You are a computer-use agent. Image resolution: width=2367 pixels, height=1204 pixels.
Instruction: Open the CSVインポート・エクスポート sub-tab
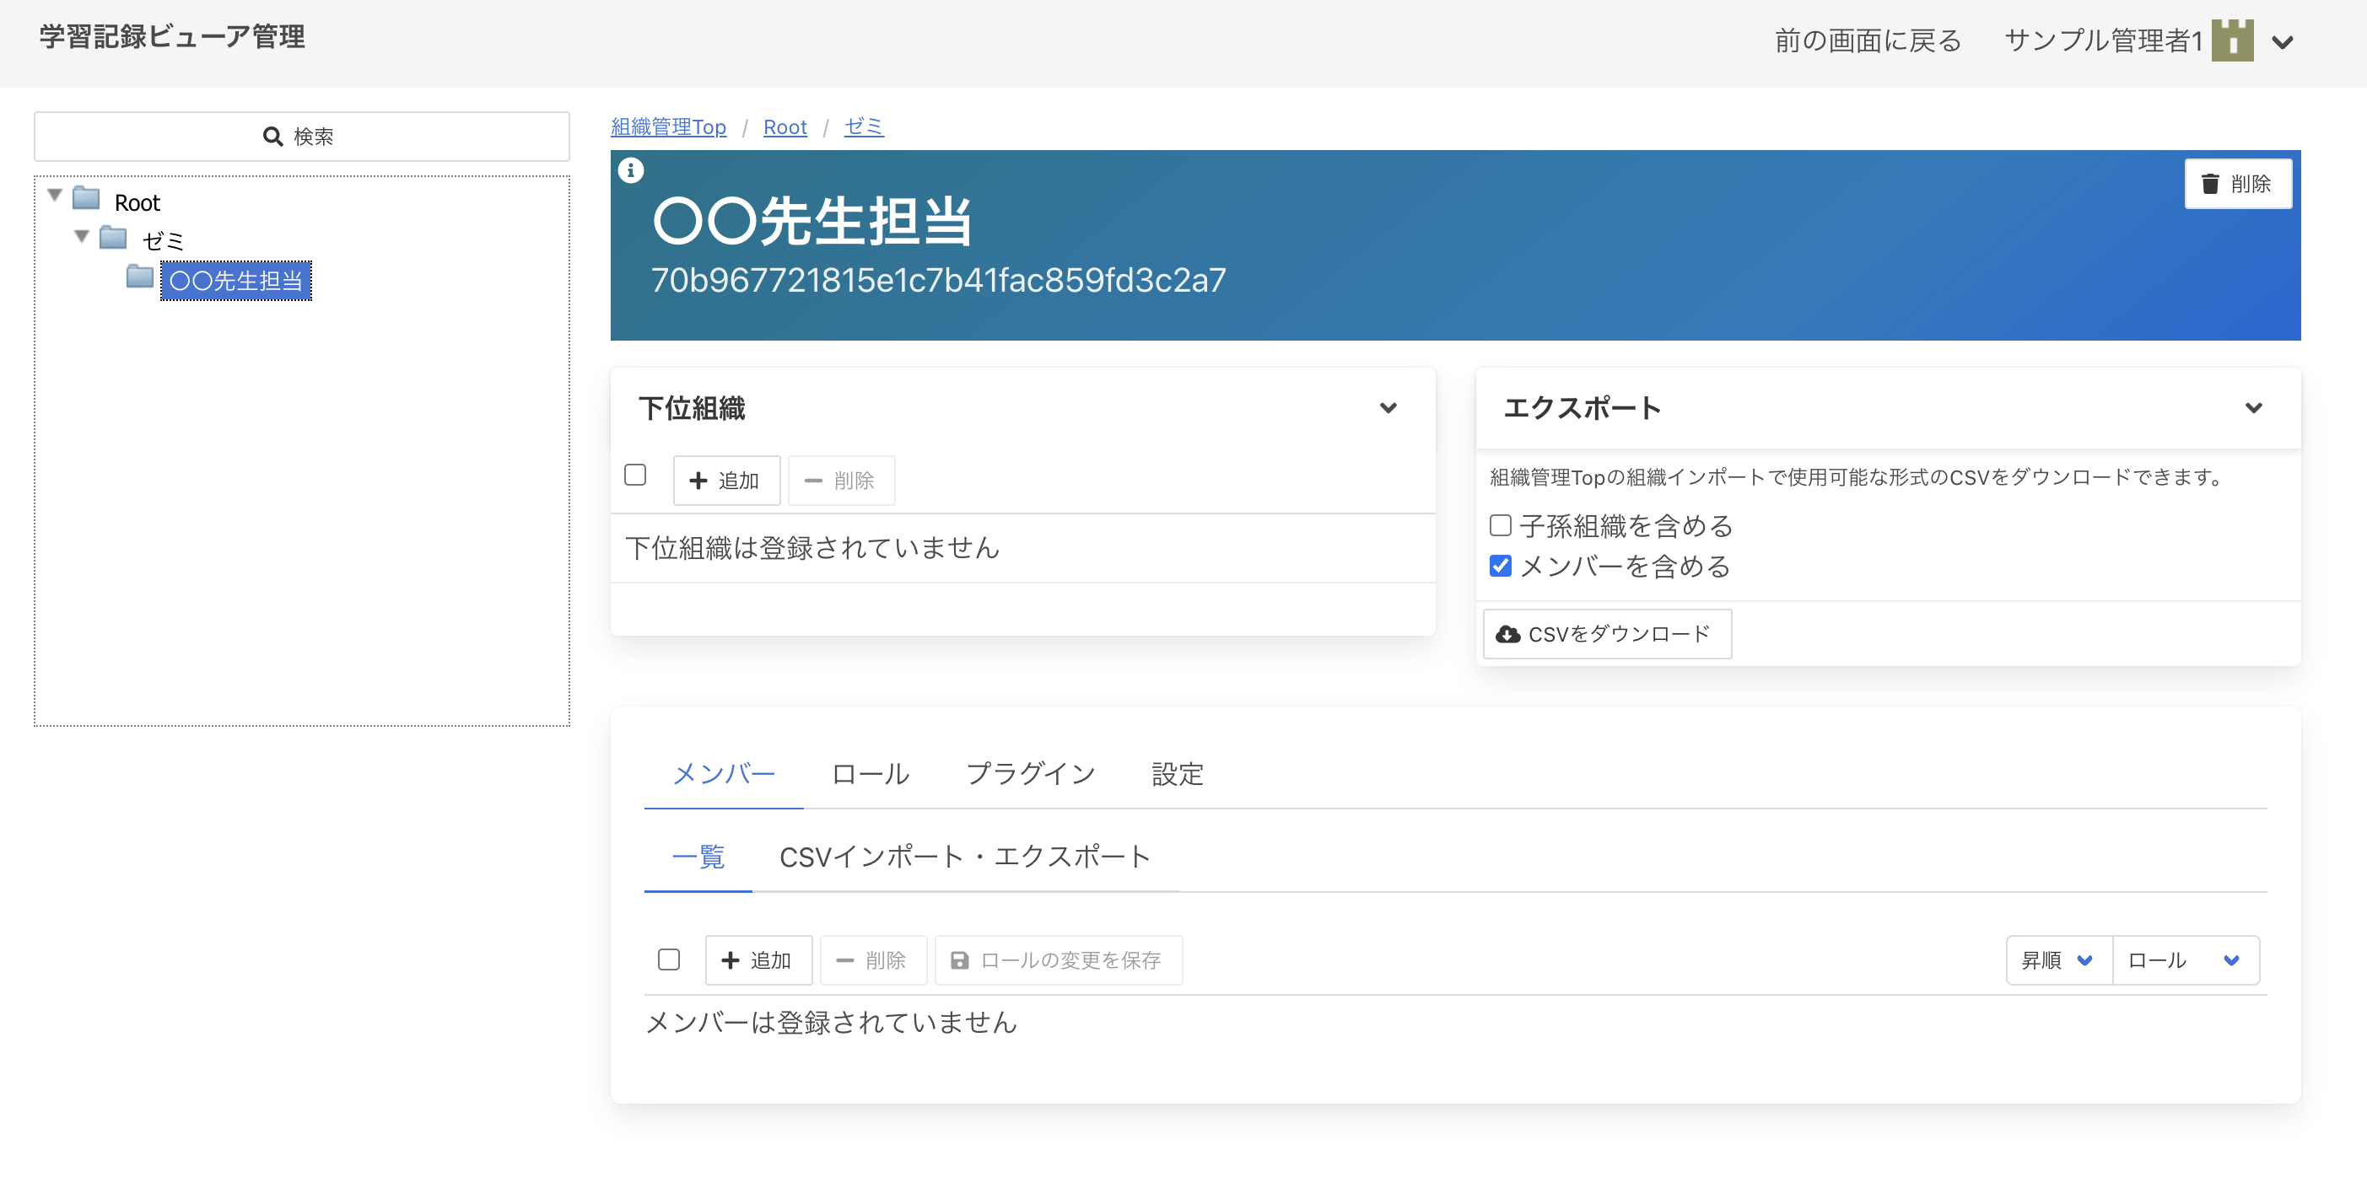964,856
